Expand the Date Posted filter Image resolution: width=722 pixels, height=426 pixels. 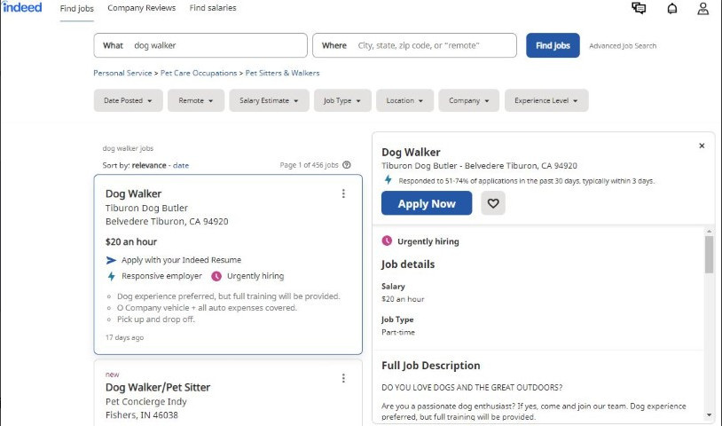tap(128, 100)
